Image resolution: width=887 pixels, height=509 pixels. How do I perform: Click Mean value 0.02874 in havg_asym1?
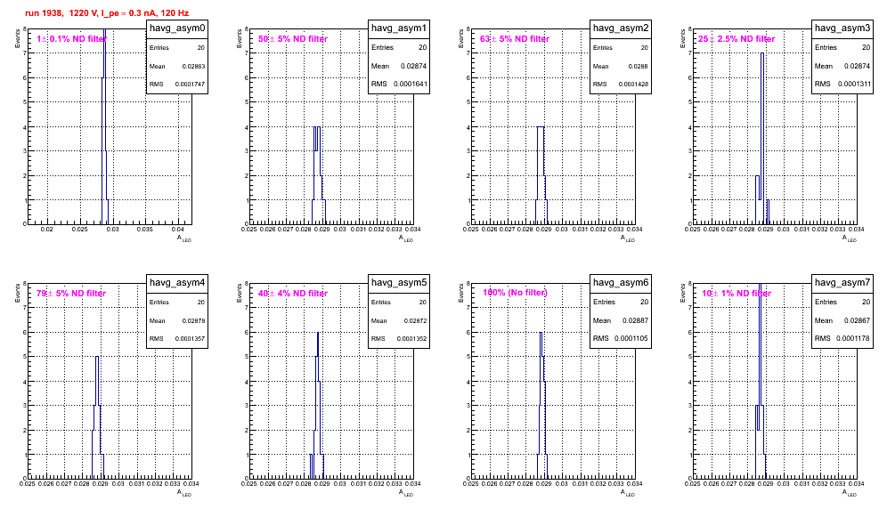[413, 66]
